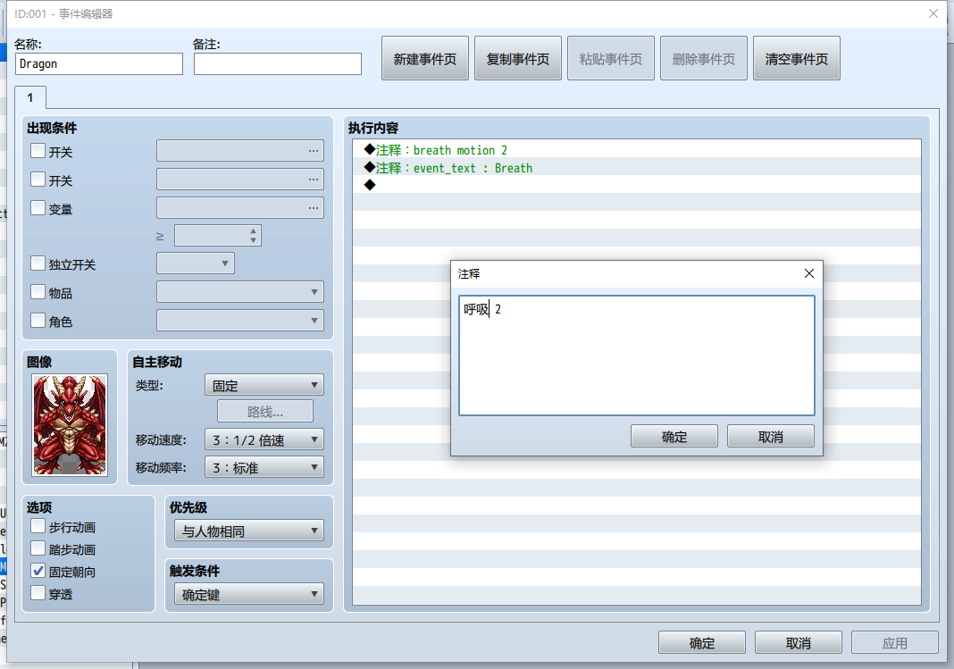Click the red dragon event image
This screenshot has height=669, width=954.
pyautogui.click(x=70, y=424)
